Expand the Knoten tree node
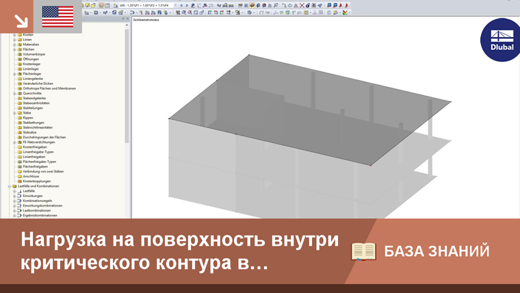This screenshot has width=520, height=293. [14, 34]
